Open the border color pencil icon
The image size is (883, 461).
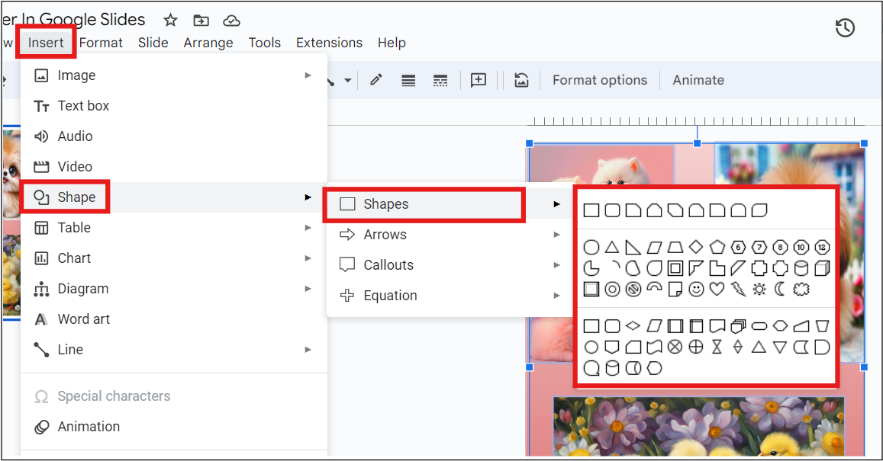pyautogui.click(x=375, y=80)
